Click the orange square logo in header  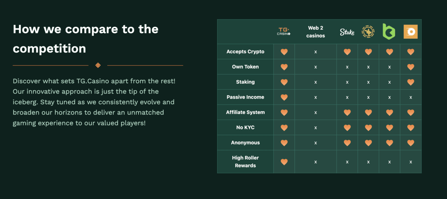[410, 32]
